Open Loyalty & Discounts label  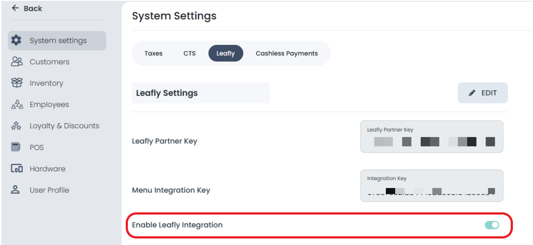[64, 126]
